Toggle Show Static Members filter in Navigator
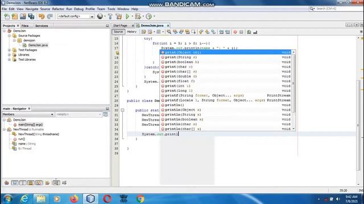The width and height of the screenshot is (364, 204). tap(23, 183)
